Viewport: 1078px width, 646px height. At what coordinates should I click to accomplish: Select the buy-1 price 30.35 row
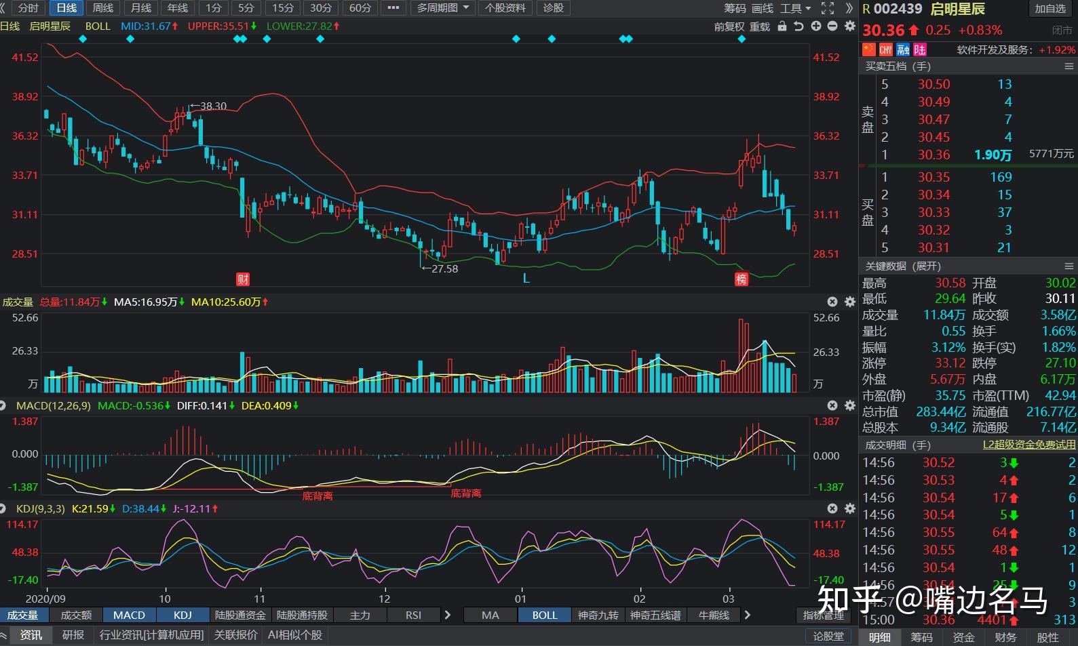click(x=969, y=177)
